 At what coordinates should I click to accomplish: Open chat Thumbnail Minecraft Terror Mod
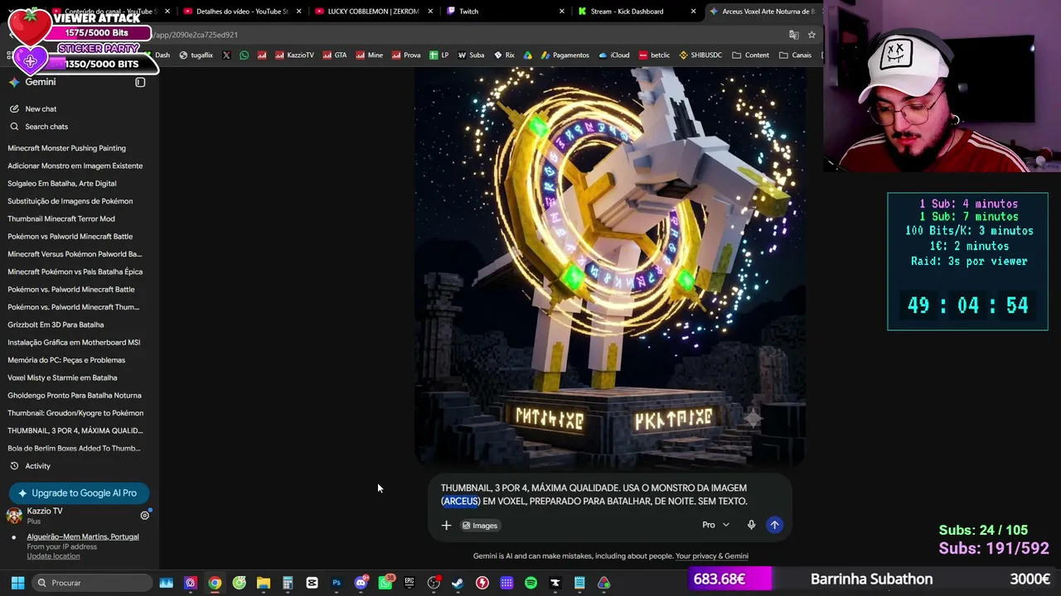point(61,219)
